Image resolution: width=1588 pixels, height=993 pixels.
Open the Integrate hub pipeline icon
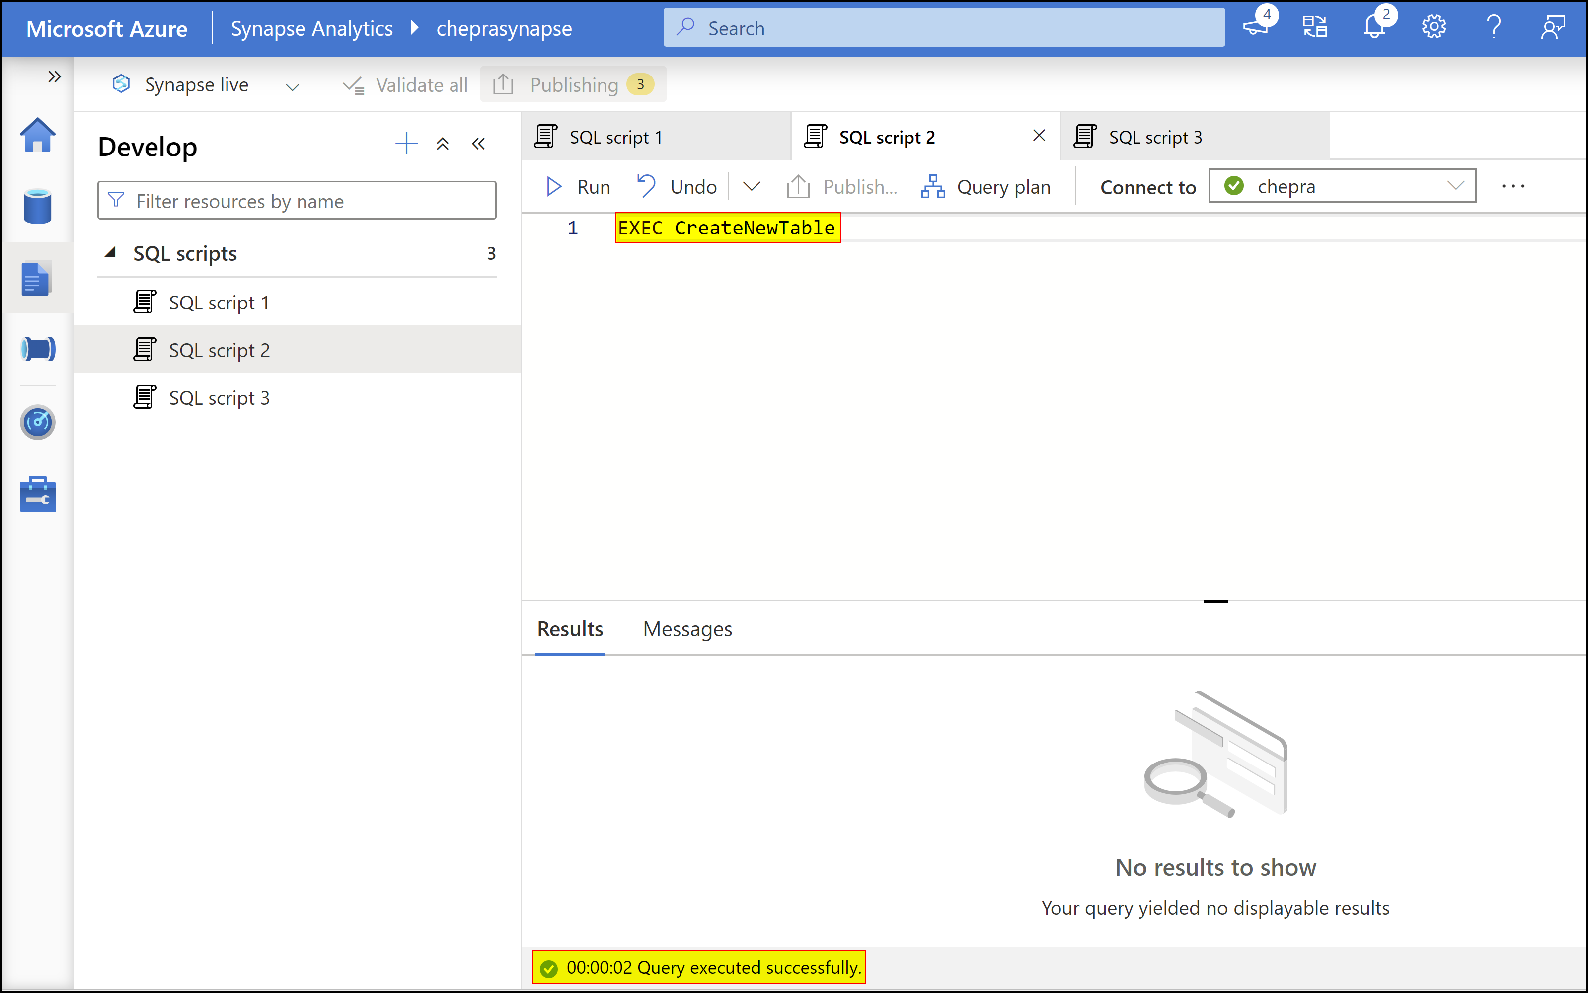tap(37, 349)
